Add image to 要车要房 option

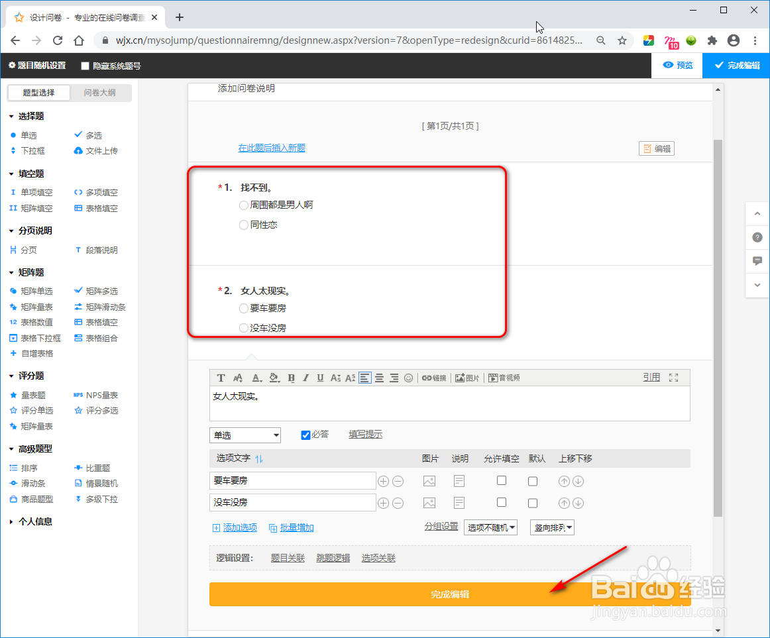pyautogui.click(x=429, y=482)
